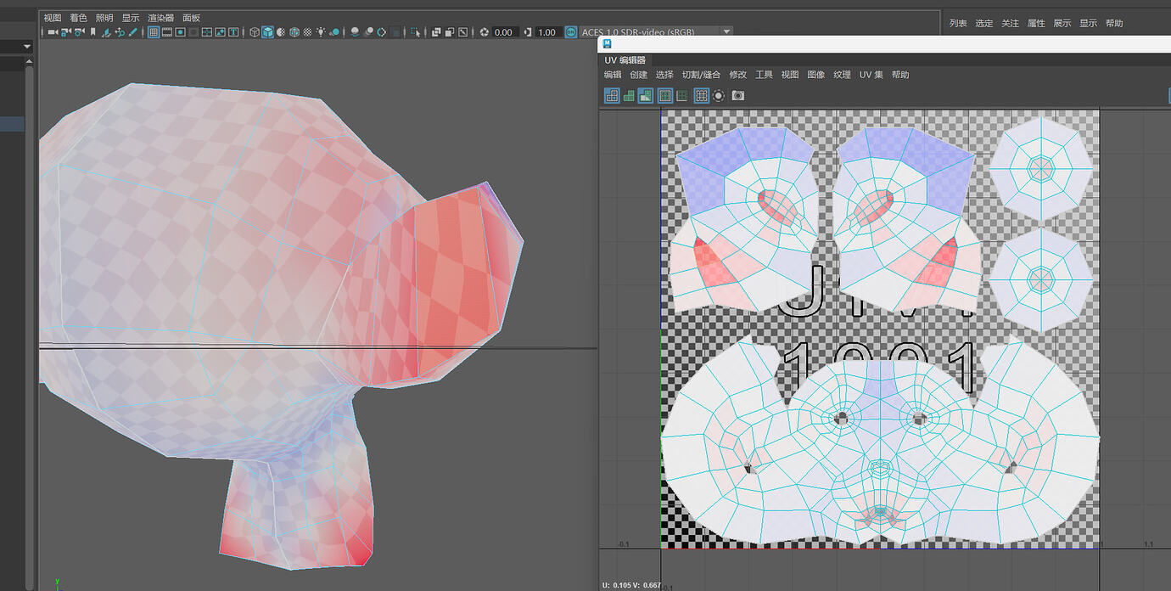Image resolution: width=1171 pixels, height=591 pixels.
Task: Open the ACES 1.0 SDR-video view transform dropdown
Action: pyautogui.click(x=727, y=32)
